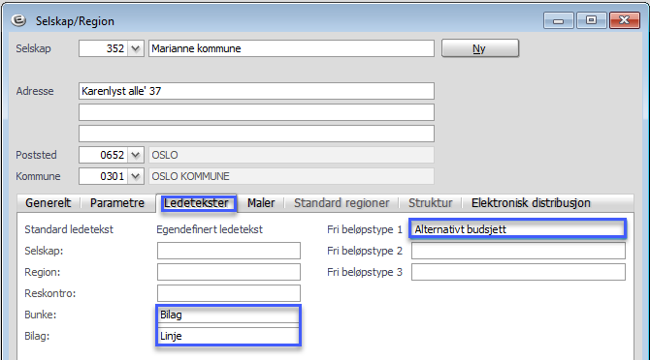Open the Standard regioner tab

(x=341, y=203)
